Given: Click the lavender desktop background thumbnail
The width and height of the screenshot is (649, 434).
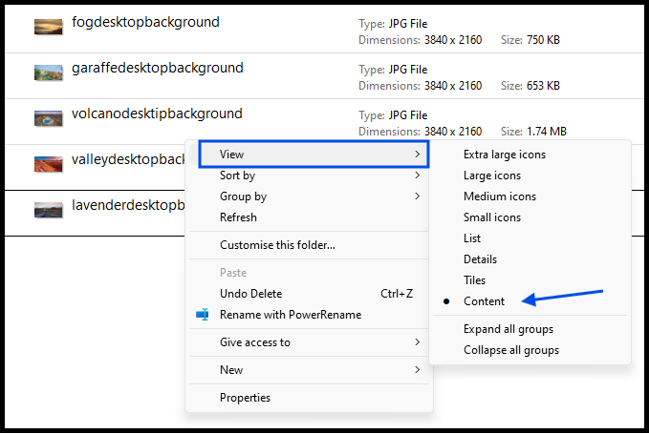Looking at the screenshot, I should [49, 210].
